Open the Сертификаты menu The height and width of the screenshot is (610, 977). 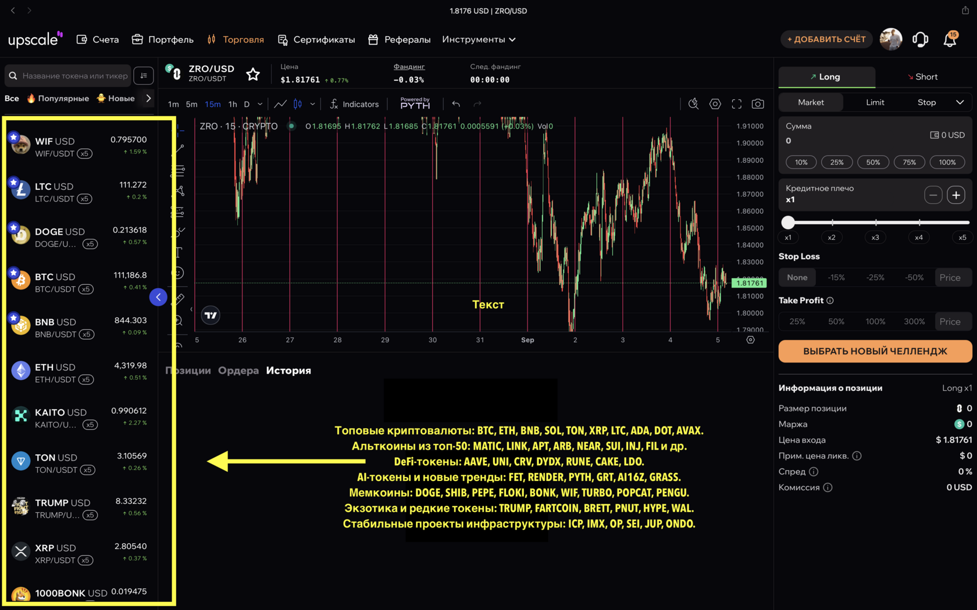point(316,40)
